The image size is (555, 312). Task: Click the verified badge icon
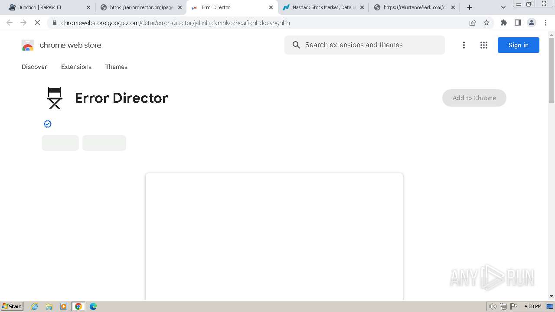[x=48, y=124]
